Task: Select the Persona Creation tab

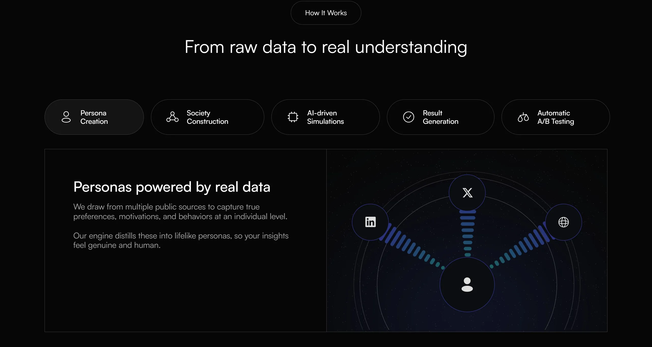Action: 94,117
